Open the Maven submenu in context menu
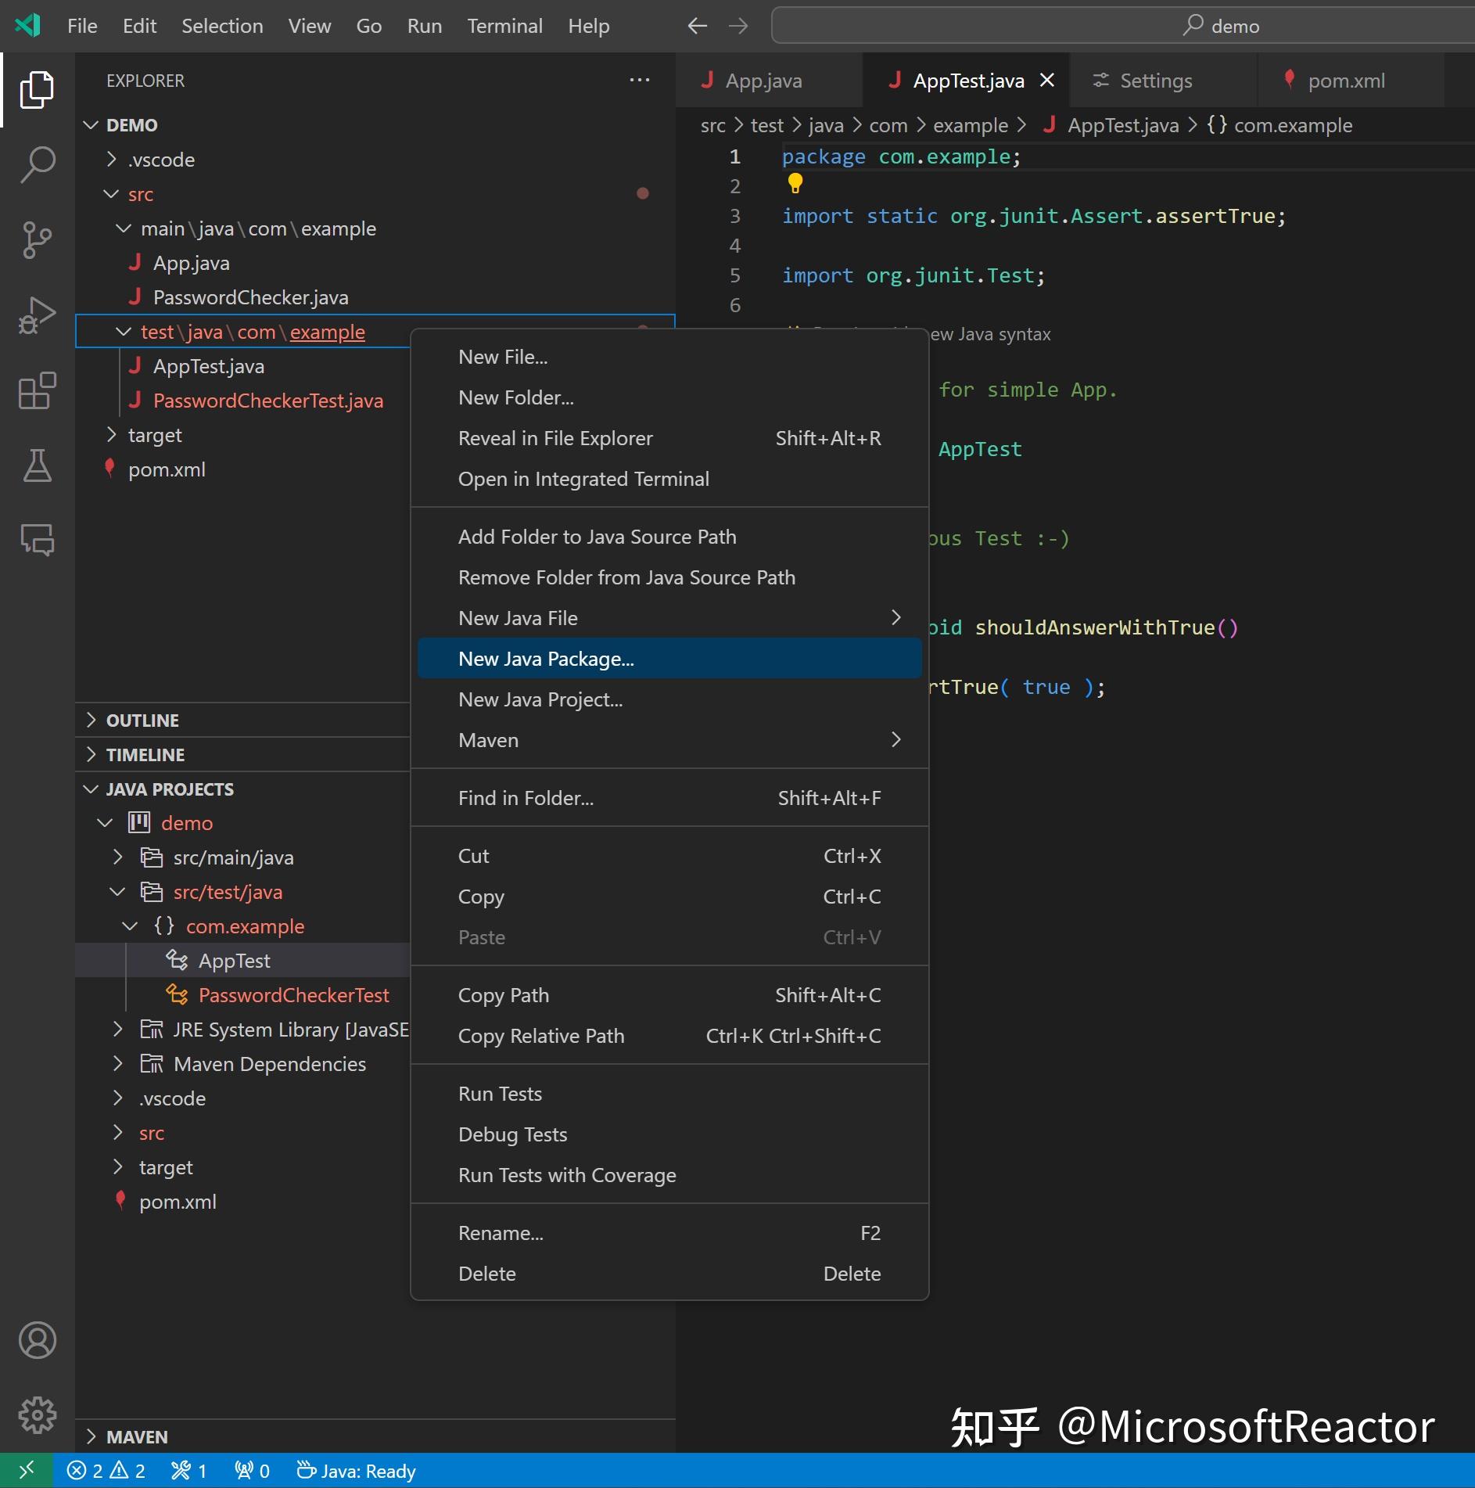Viewport: 1475px width, 1488px height. pyautogui.click(x=669, y=740)
